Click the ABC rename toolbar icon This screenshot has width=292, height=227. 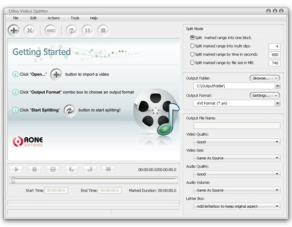pos(51,30)
